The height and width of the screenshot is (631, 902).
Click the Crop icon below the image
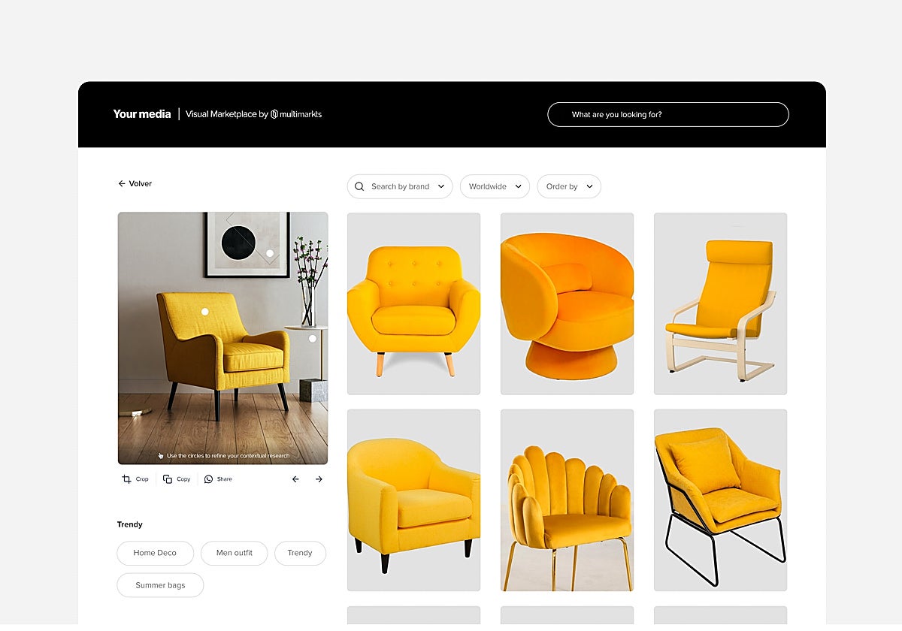coord(126,479)
